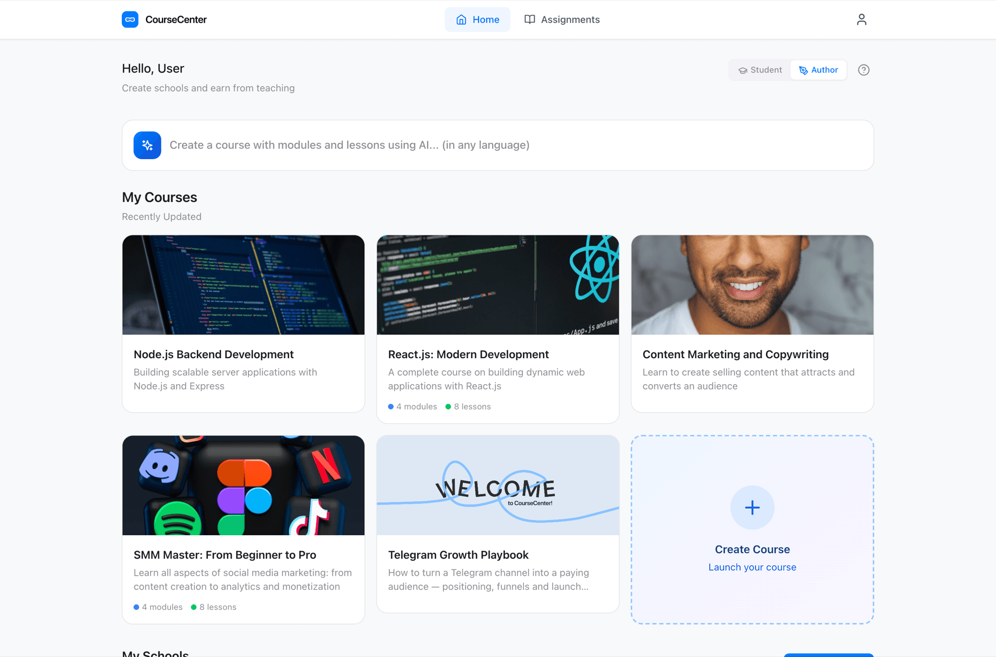The image size is (996, 657).
Task: Open the user profile icon
Action: tap(861, 19)
